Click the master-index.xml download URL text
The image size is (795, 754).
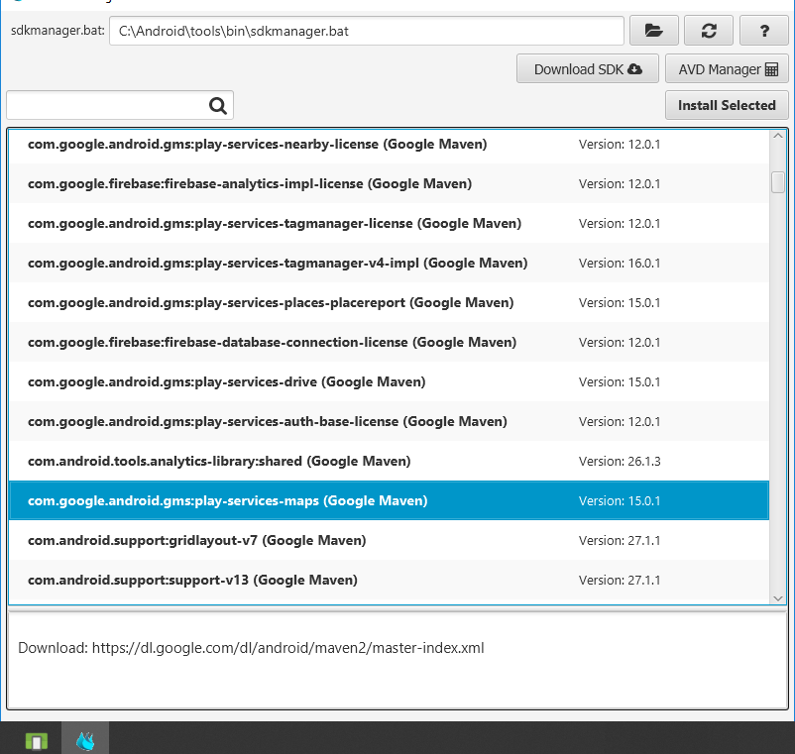coord(288,648)
